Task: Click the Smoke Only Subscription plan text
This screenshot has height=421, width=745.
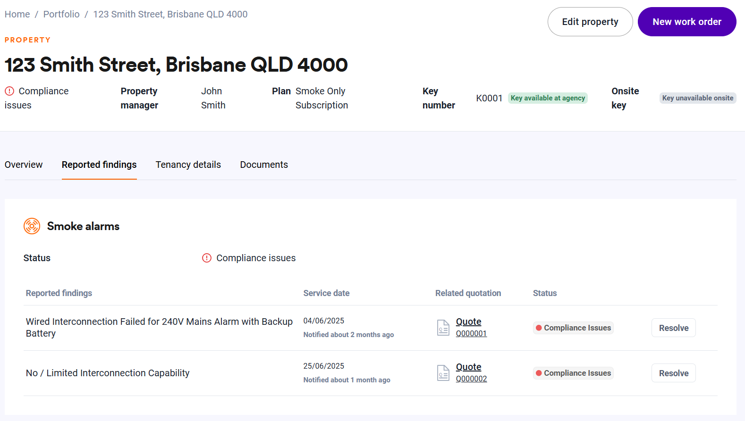Action: [x=322, y=98]
